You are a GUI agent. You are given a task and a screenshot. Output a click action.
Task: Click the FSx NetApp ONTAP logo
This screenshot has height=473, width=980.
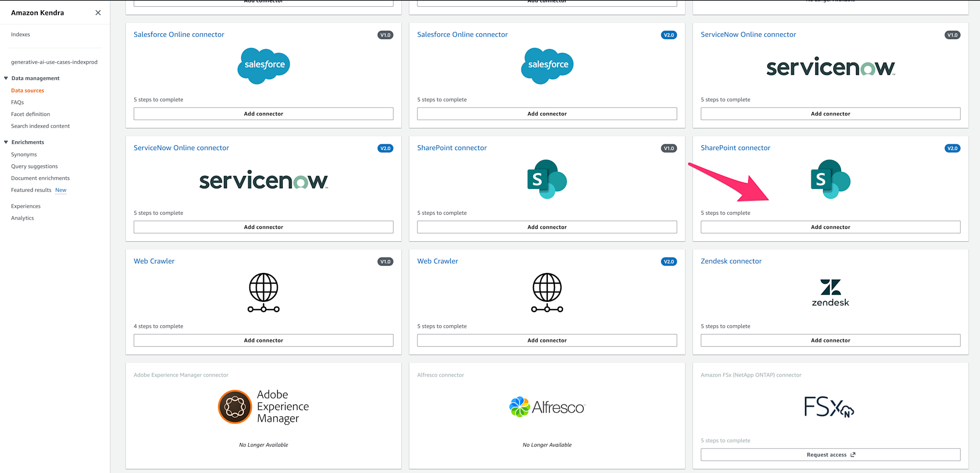click(x=829, y=407)
